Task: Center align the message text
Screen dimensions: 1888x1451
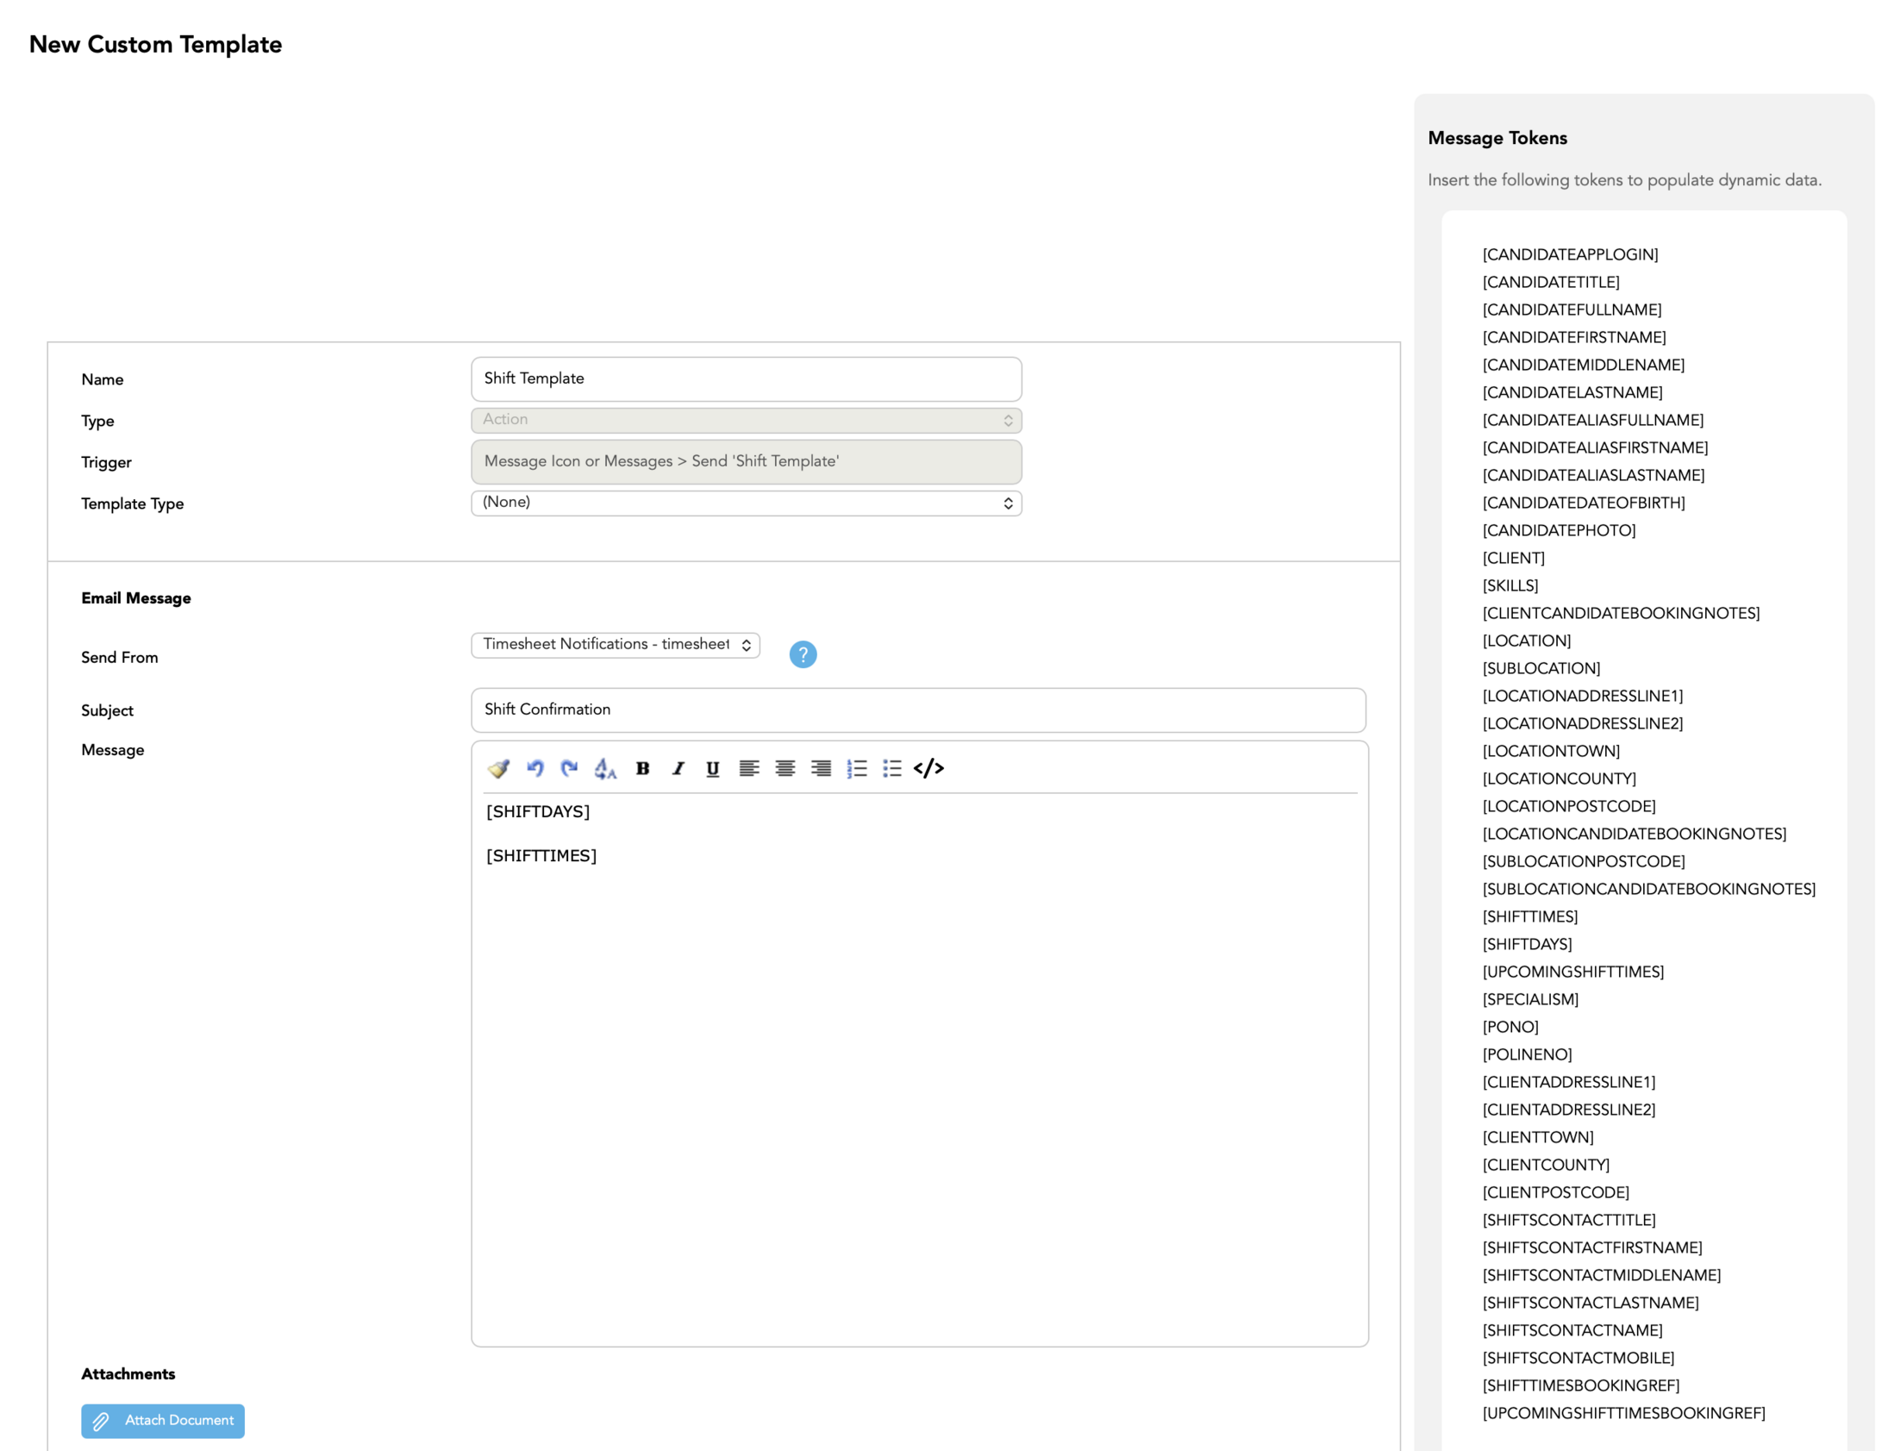Action: (x=785, y=768)
